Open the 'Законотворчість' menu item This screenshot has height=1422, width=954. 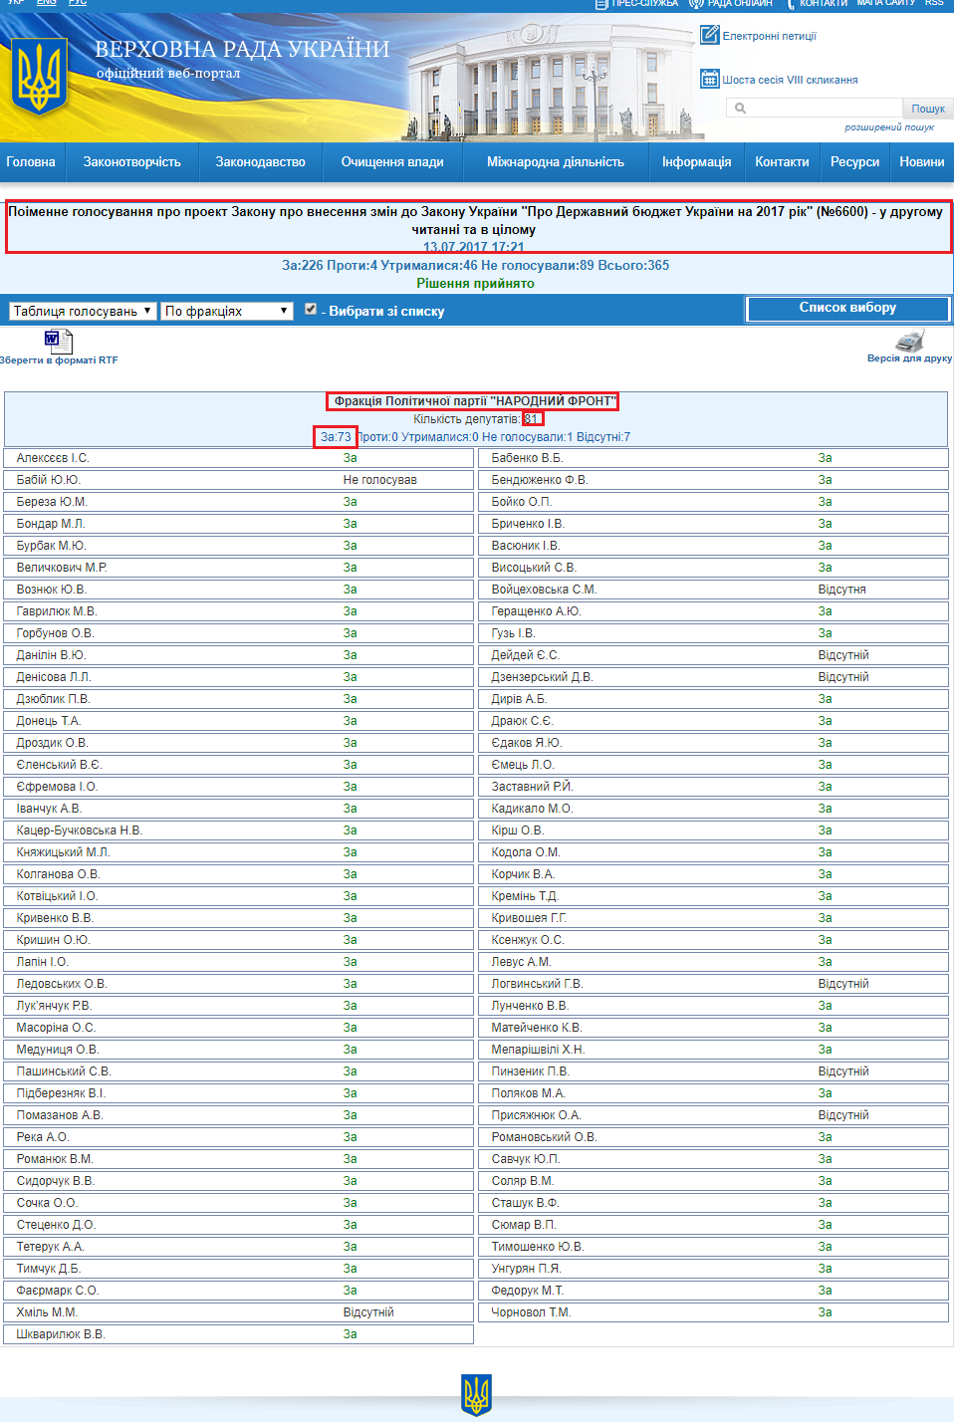point(131,162)
